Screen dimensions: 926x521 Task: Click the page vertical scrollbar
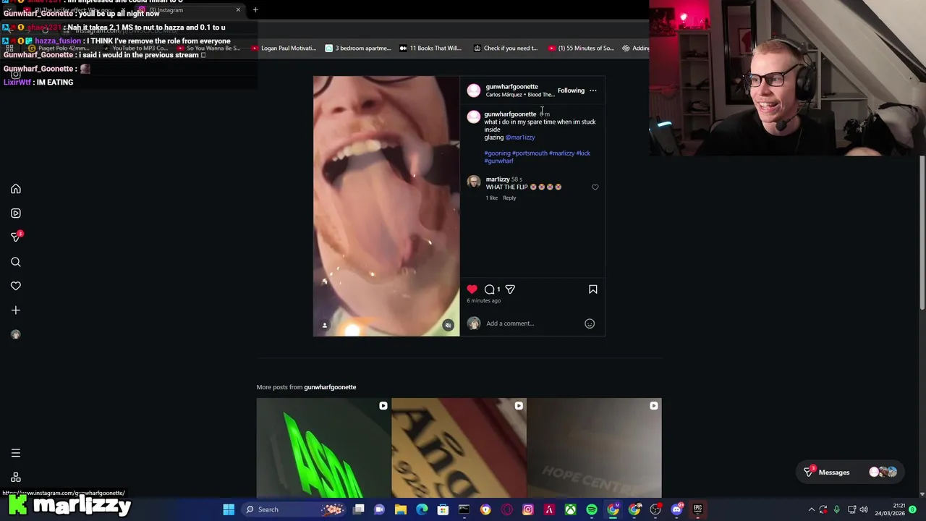coord(922,234)
